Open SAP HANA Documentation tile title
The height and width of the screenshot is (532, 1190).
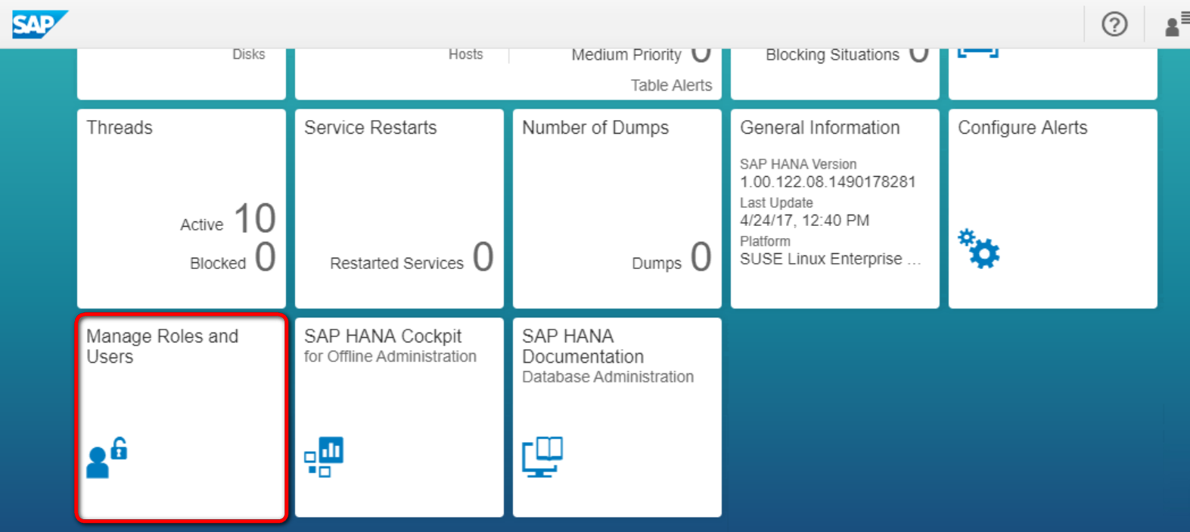[583, 346]
